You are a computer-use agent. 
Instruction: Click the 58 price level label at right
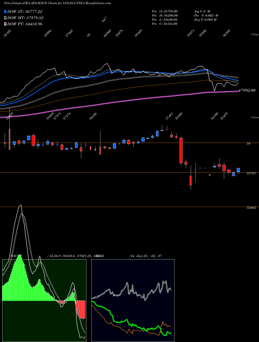pos(248,144)
